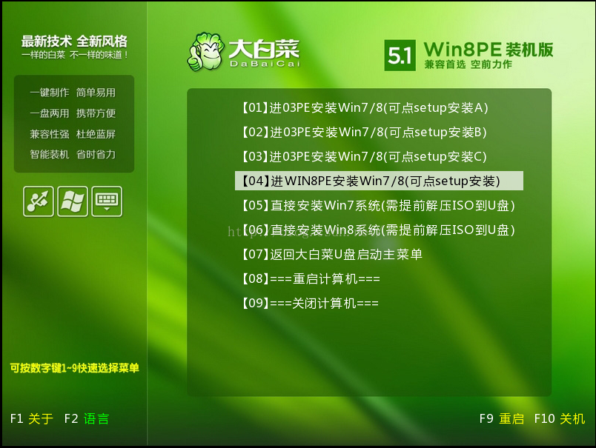The image size is (596, 448).
Task: Click yellow hint 可按数字键1~9快速选择菜单
Action: click(74, 368)
